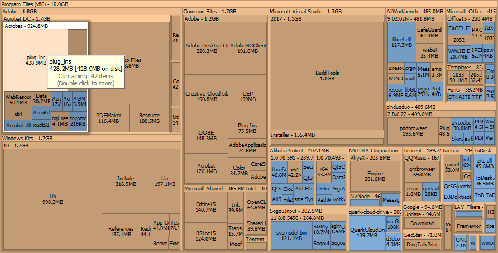Click the QQMusic header in Tencent
This screenshot has height=253, width=498.
pos(422,157)
